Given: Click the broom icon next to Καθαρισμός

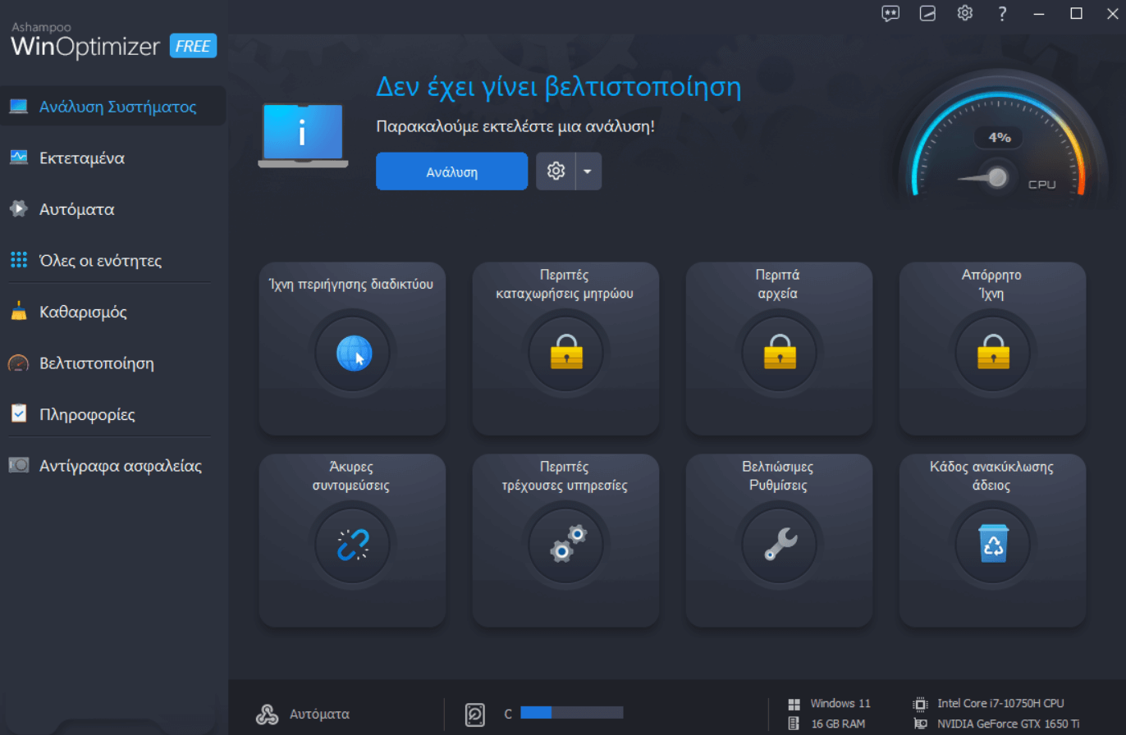Looking at the screenshot, I should (x=18, y=312).
